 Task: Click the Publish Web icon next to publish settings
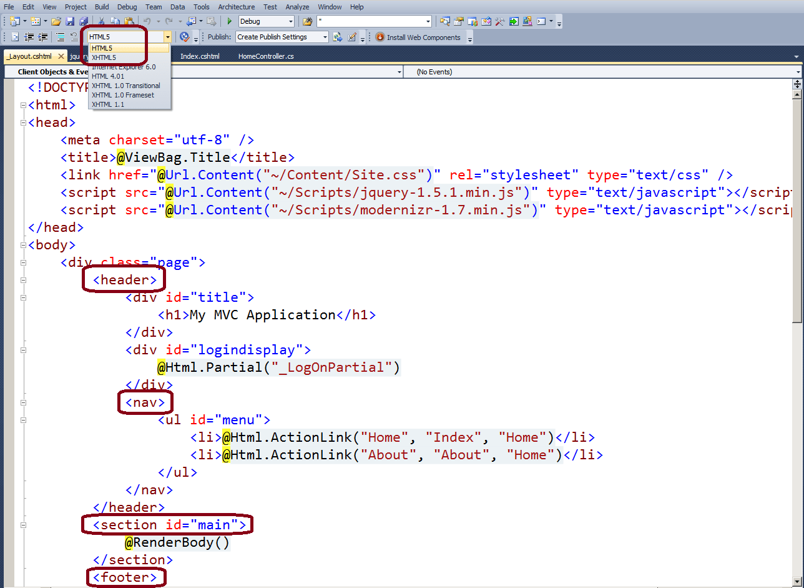point(337,37)
